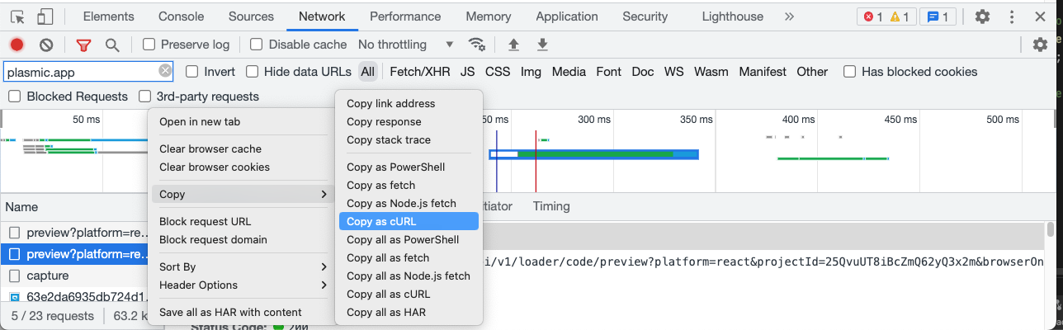Show more DevTools tabs chevron
The height and width of the screenshot is (330, 1063).
point(789,16)
